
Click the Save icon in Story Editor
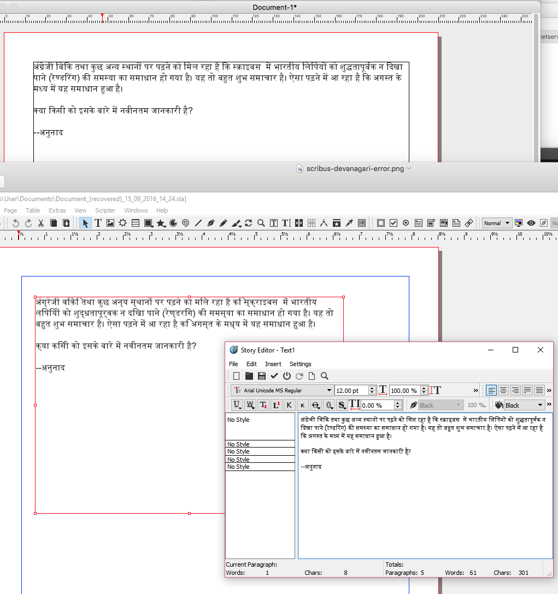[x=262, y=376]
